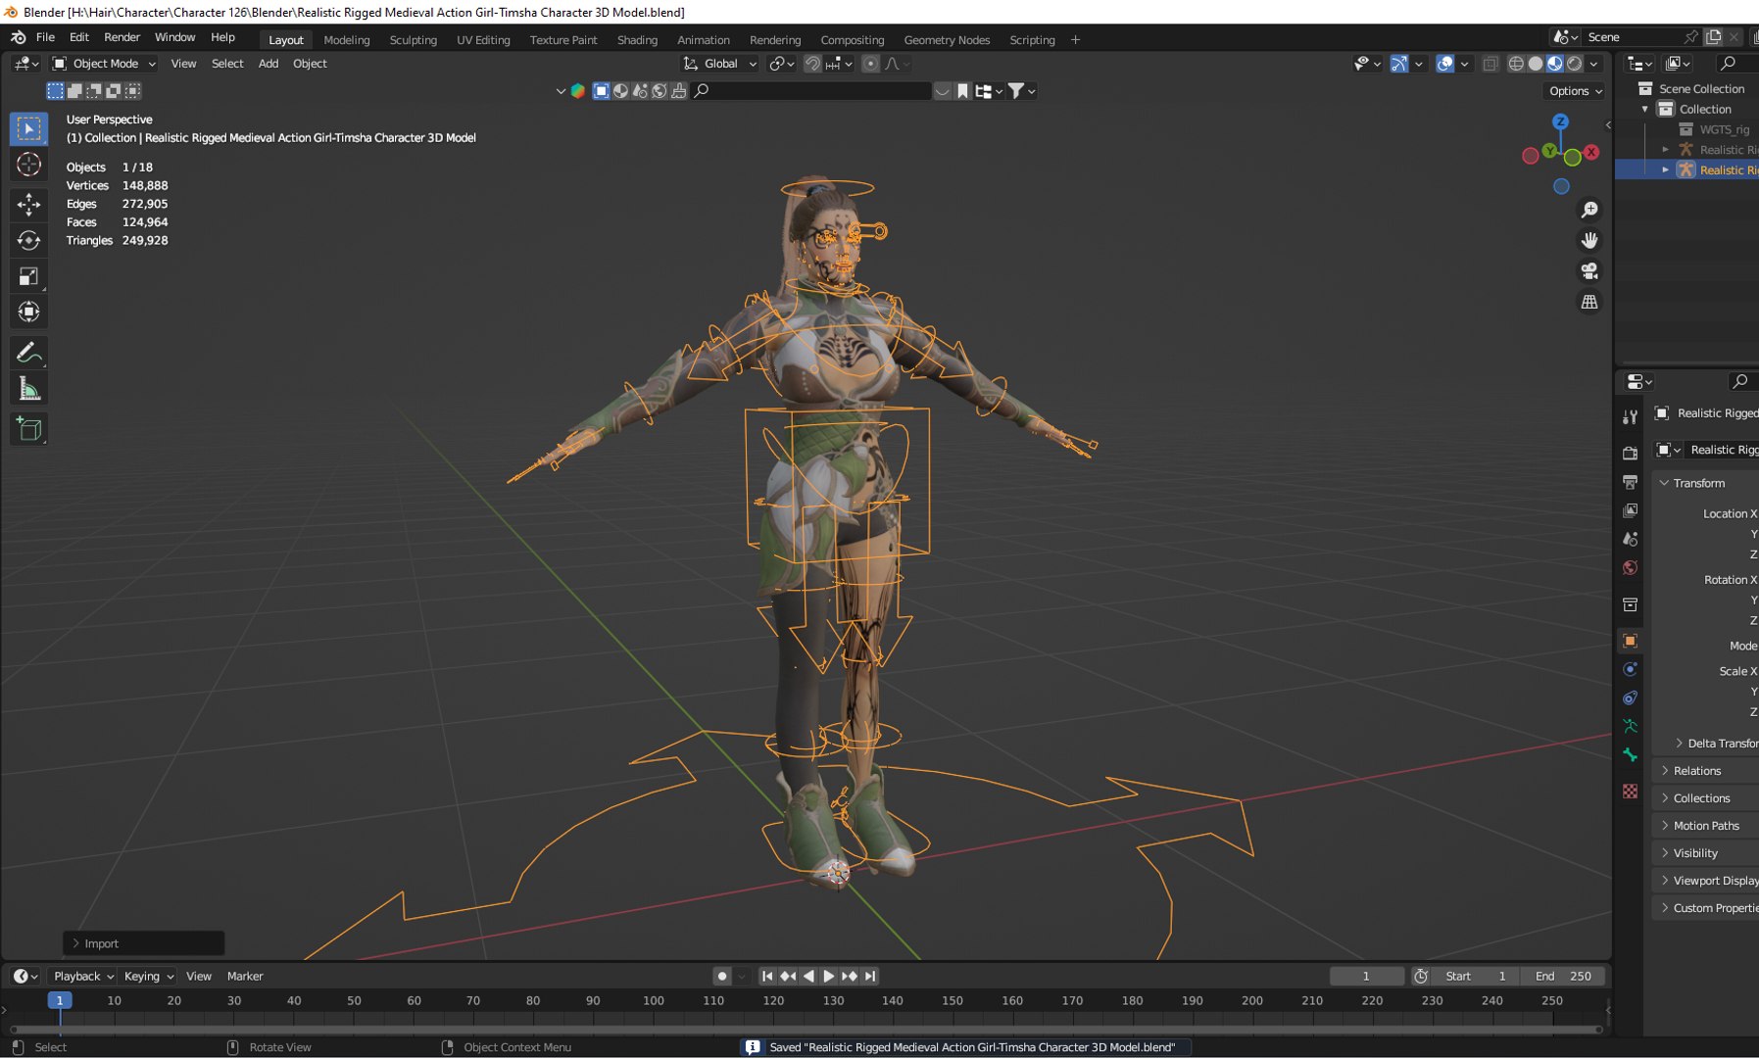
Task: Expand the Motion Paths panel
Action: pyautogui.click(x=1705, y=826)
